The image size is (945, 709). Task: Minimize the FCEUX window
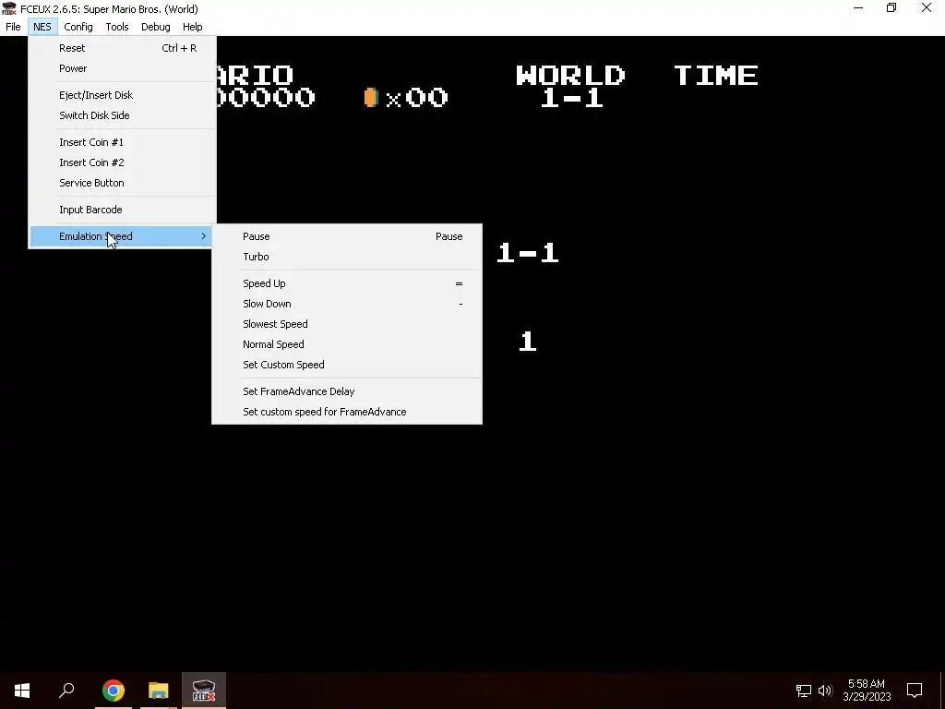click(858, 8)
